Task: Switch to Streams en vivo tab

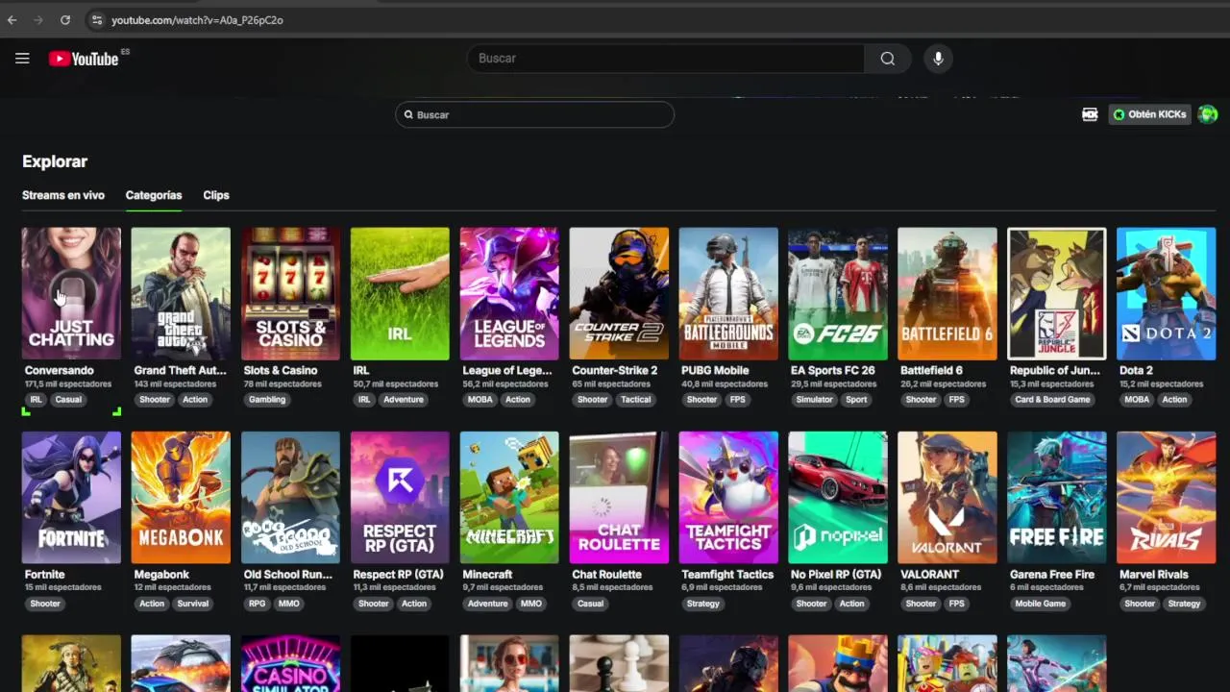Action: tap(63, 195)
